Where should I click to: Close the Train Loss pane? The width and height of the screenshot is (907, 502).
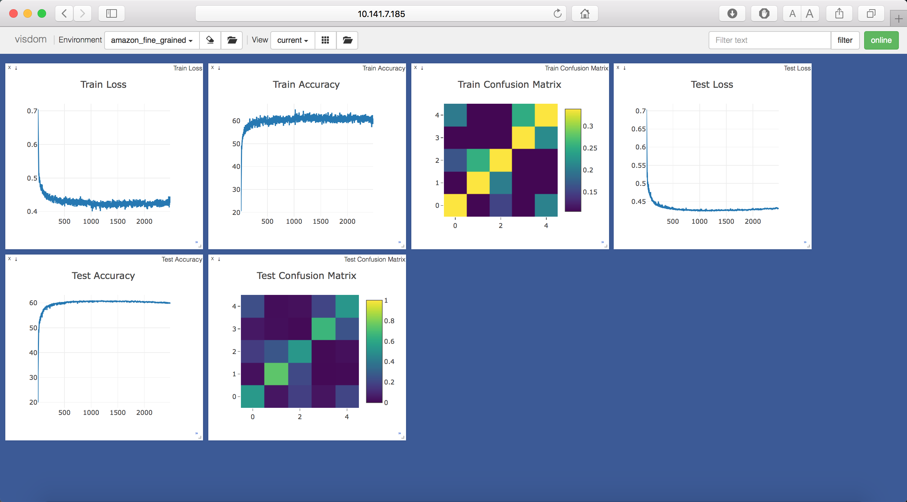(x=10, y=68)
